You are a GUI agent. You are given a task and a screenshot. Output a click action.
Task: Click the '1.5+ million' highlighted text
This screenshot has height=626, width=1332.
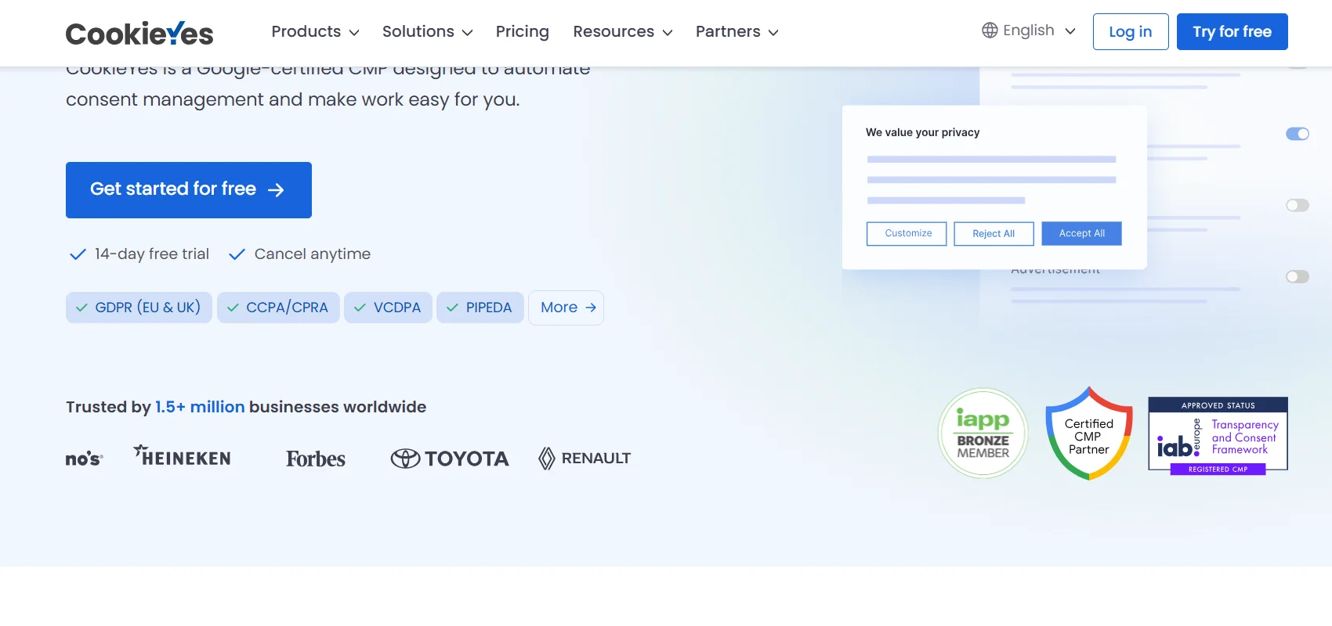[200, 407]
